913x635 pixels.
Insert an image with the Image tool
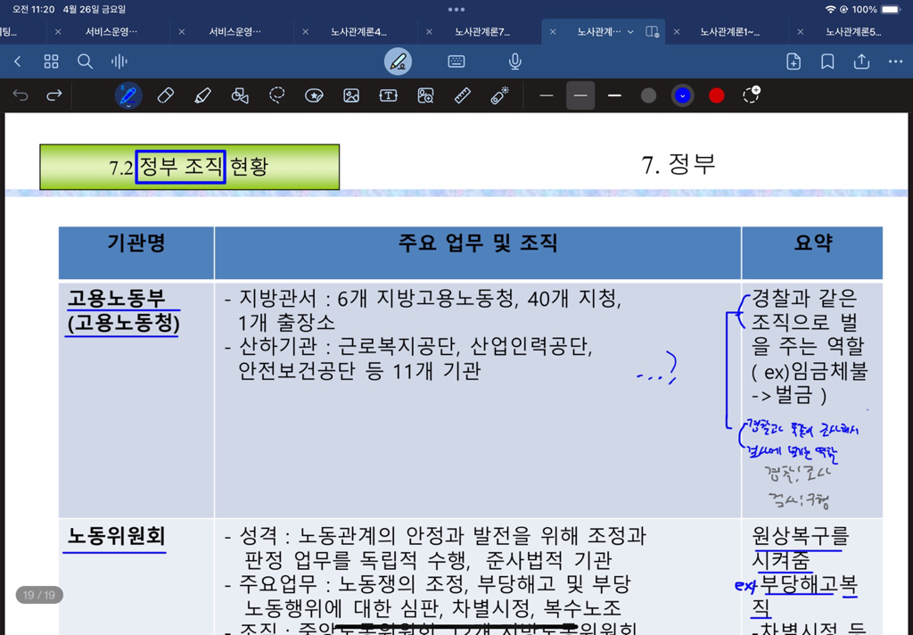[x=351, y=95]
